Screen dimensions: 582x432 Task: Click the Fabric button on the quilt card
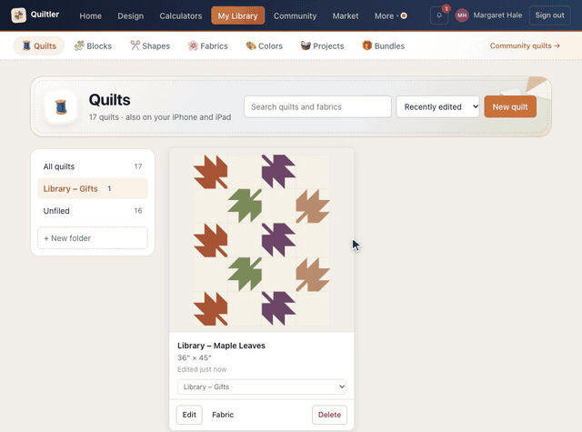point(223,415)
